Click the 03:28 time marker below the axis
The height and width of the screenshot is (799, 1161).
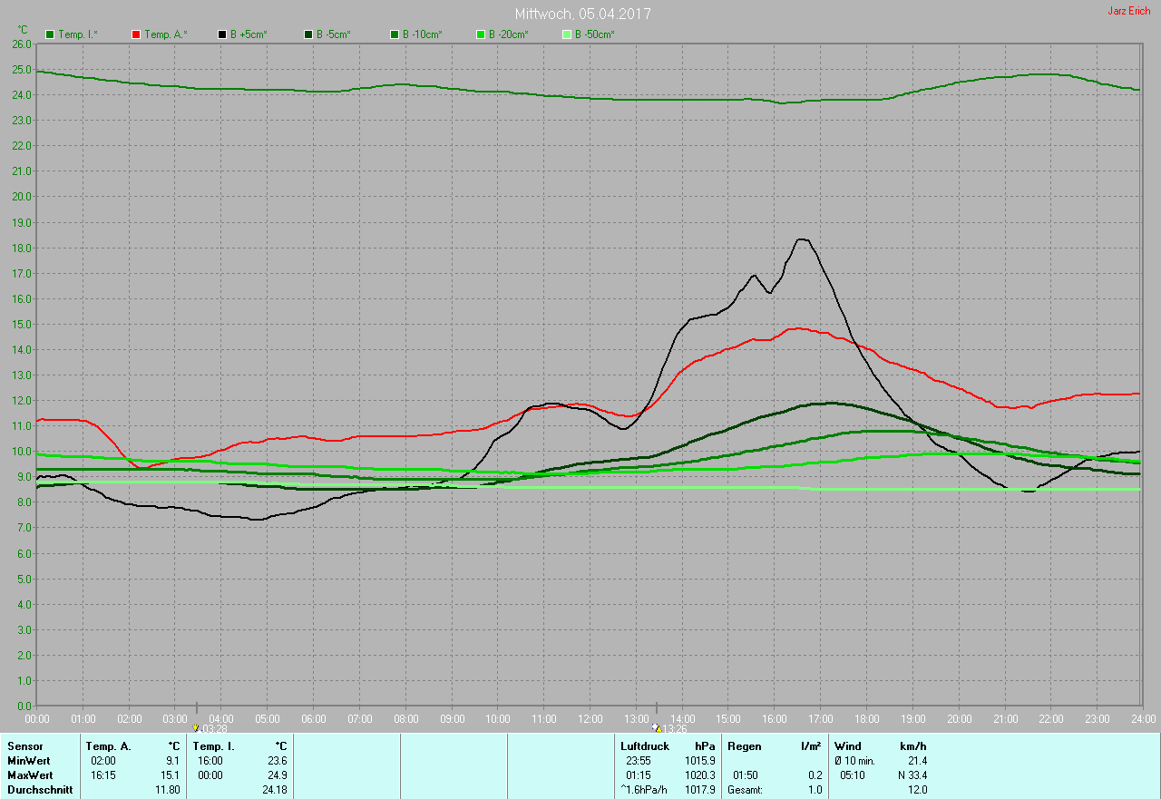[210, 727]
